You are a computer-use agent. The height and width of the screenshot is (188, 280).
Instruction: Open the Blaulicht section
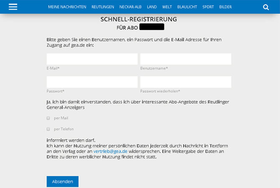pyautogui.click(x=187, y=7)
